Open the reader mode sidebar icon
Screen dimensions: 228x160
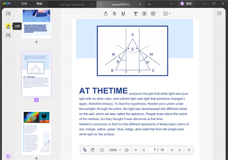(8, 14)
